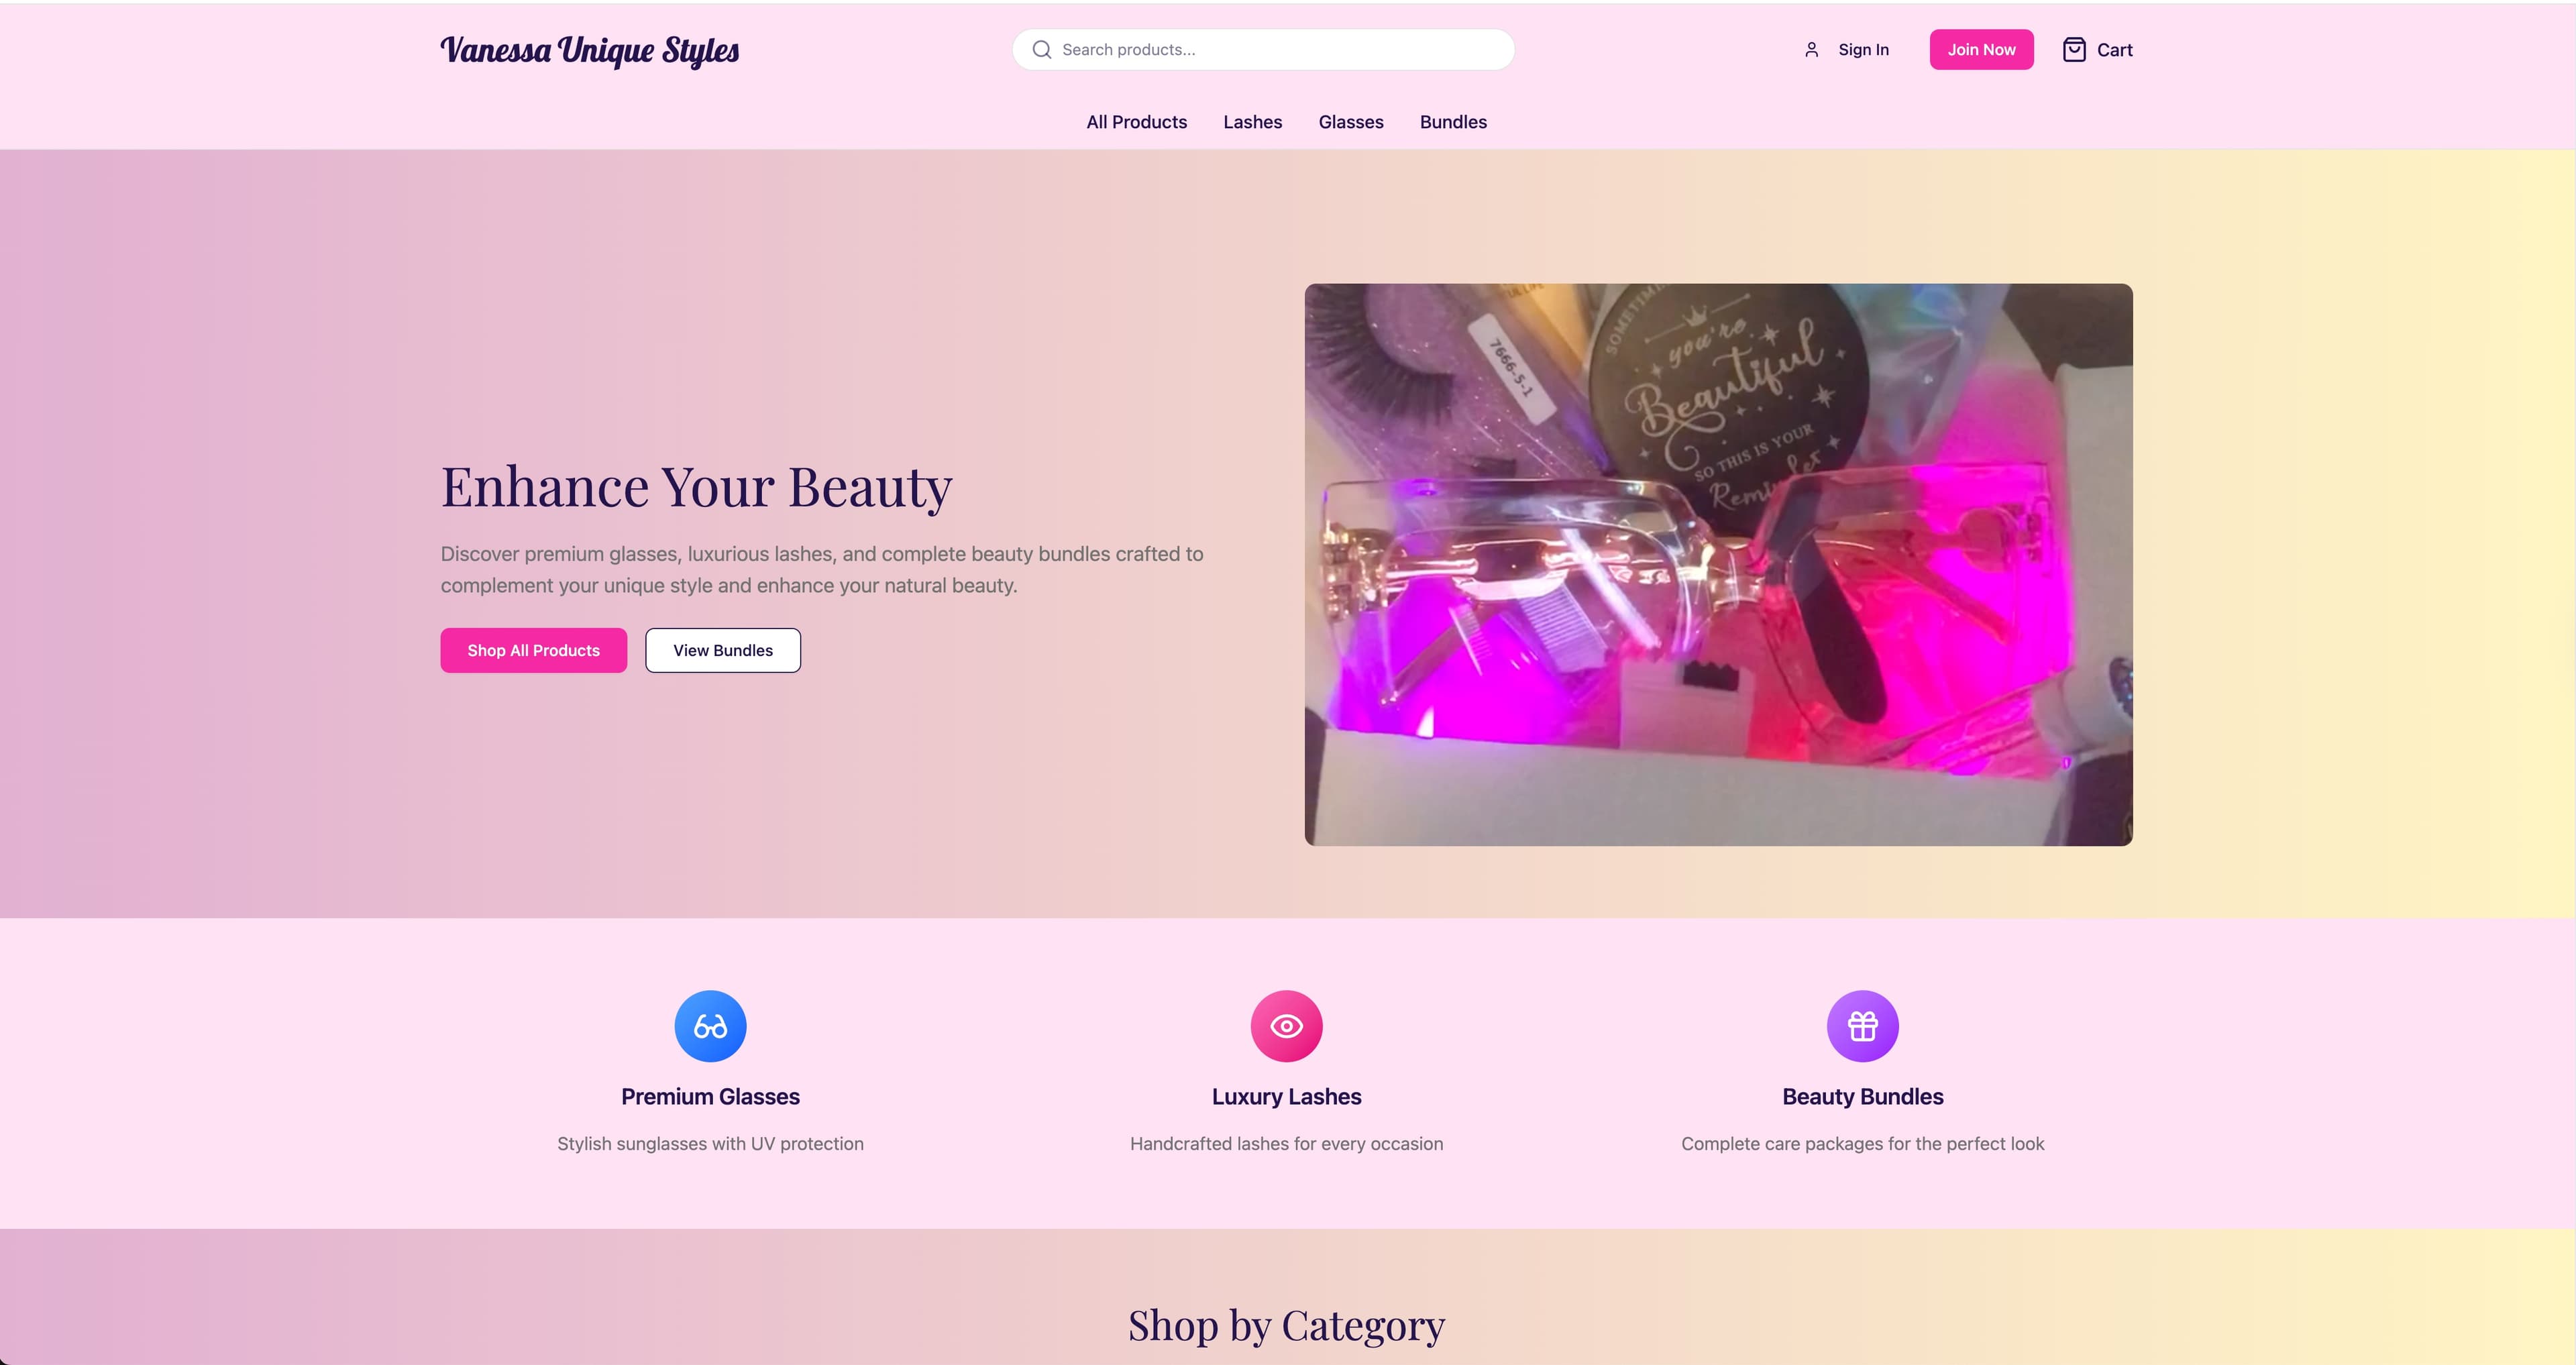Image resolution: width=2576 pixels, height=1365 pixels.
Task: Click the purple gift Beauty Bundles icon
Action: point(1862,1026)
